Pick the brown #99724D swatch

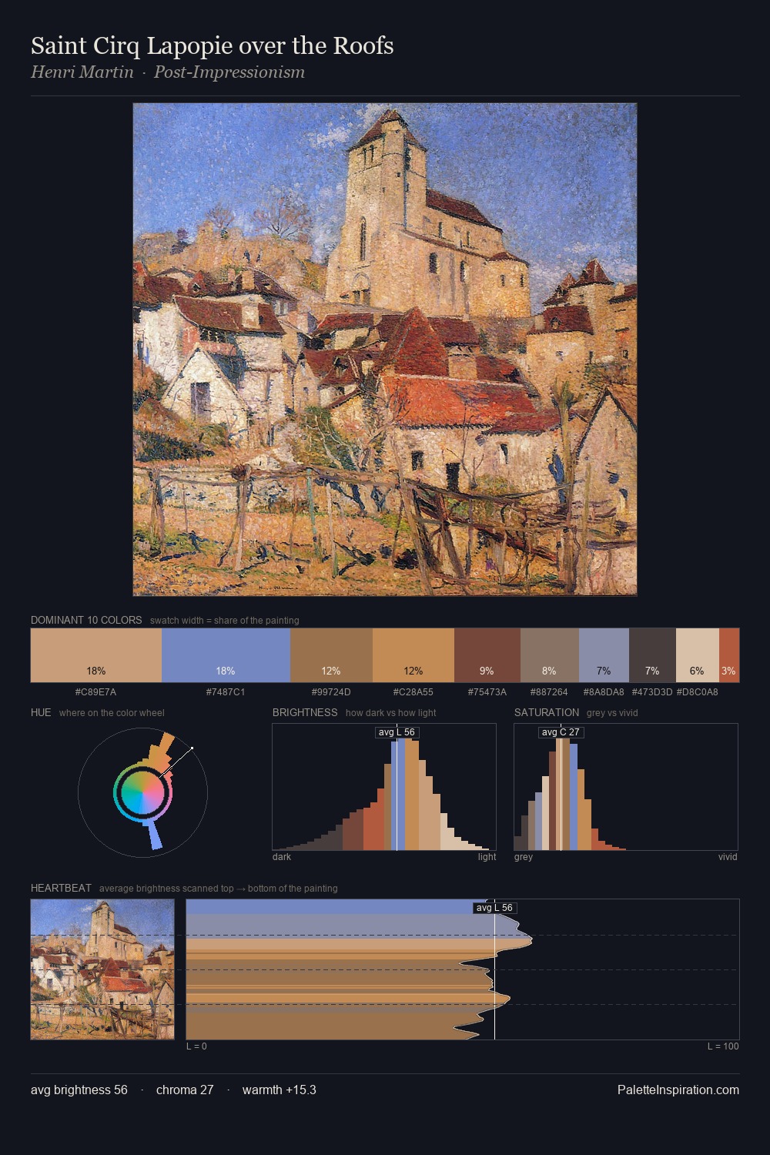click(331, 655)
